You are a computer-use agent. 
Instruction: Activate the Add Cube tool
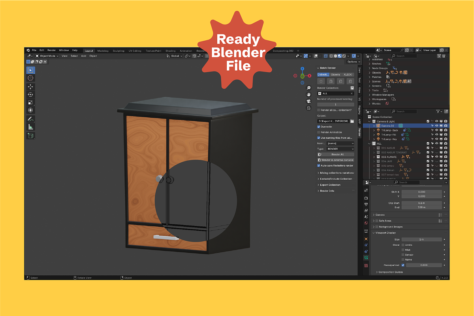point(30,135)
